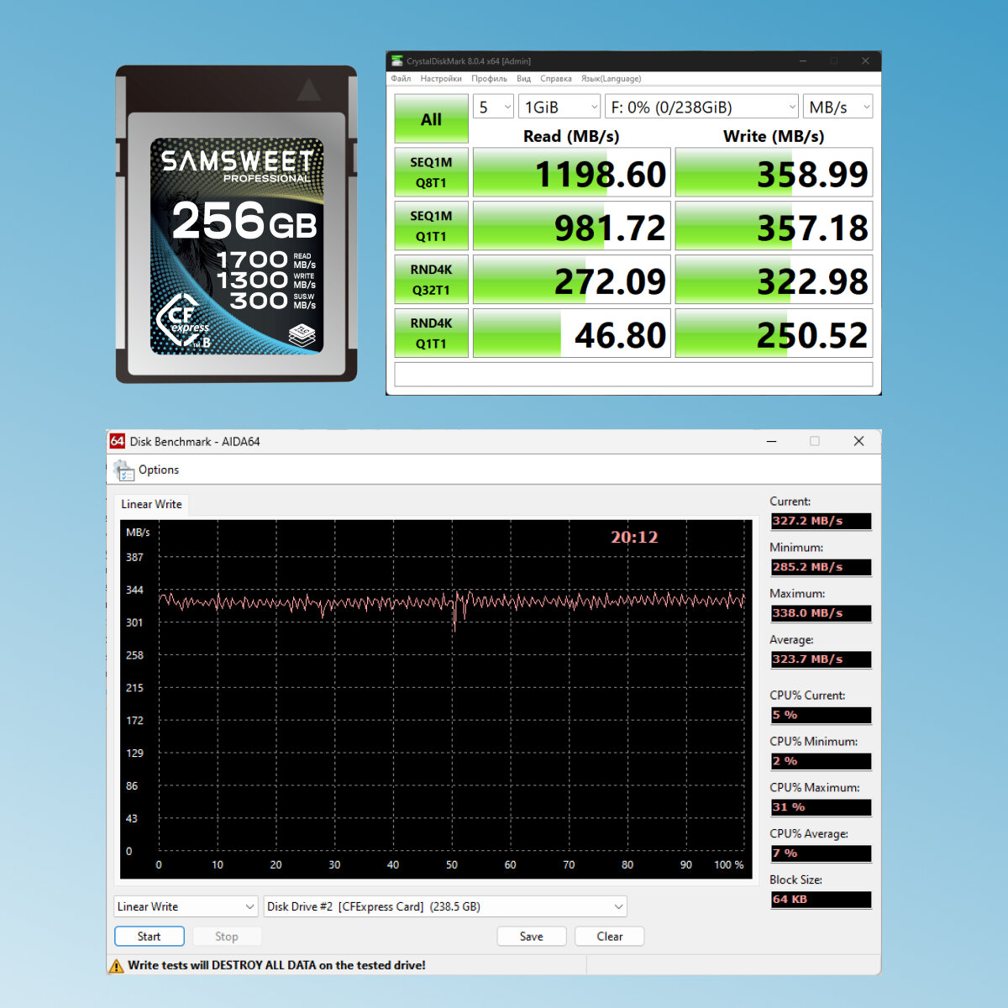Click the Maximum 338.0 MB/s value
Image resolution: width=1008 pixels, height=1008 pixels.
(x=821, y=613)
